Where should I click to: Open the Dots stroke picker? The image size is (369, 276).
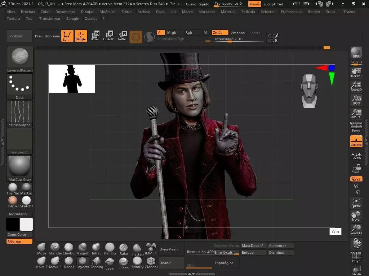(x=19, y=87)
